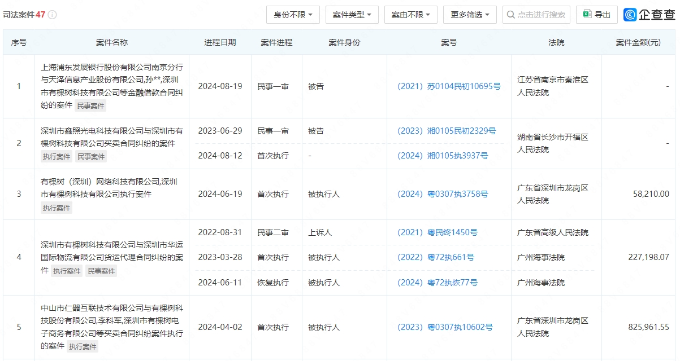Click the 执行案件 tag in row 5
The image size is (680, 361).
tap(83, 346)
